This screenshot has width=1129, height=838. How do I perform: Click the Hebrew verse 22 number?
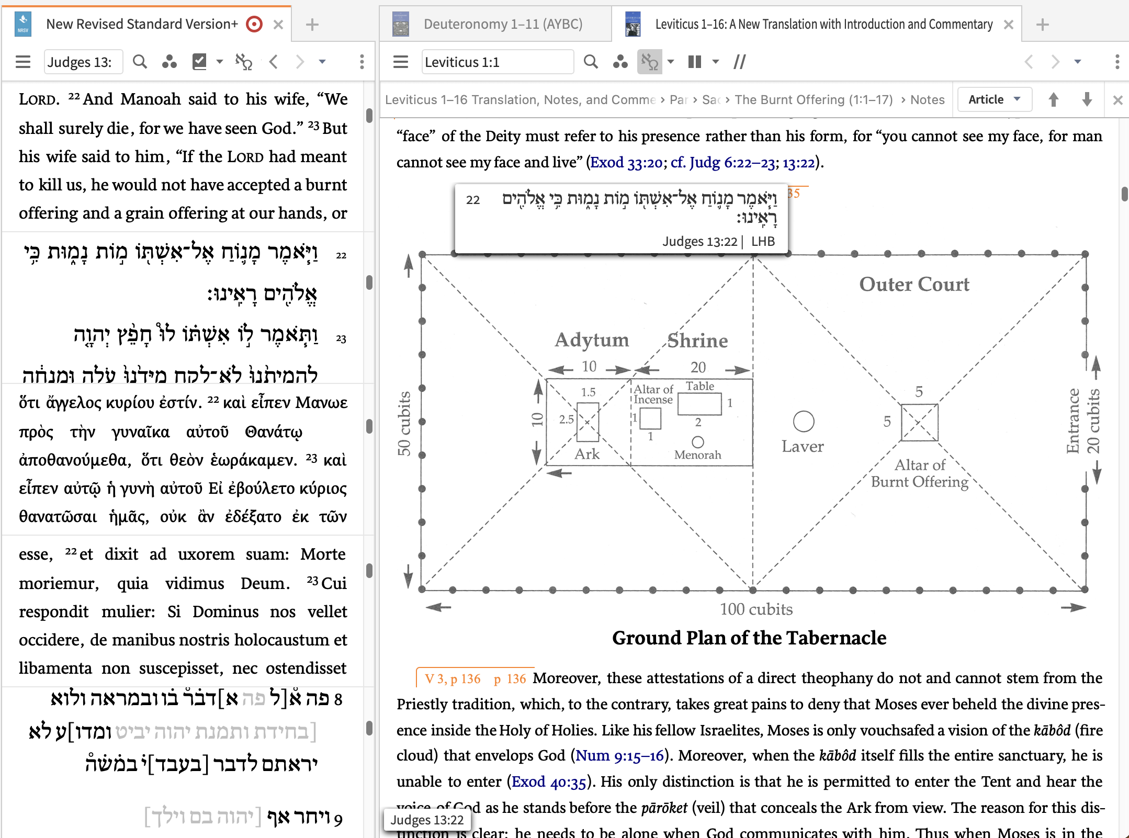click(341, 255)
